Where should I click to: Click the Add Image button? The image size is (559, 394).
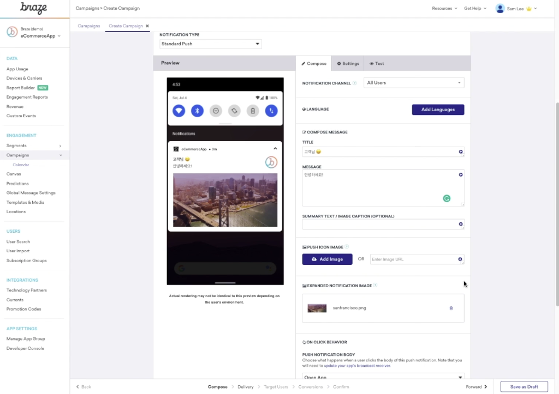point(328,259)
